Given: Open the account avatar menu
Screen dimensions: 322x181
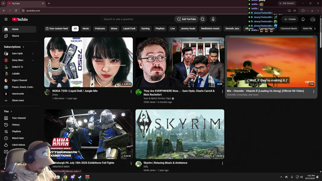Looking at the screenshot, I should tap(313, 19).
